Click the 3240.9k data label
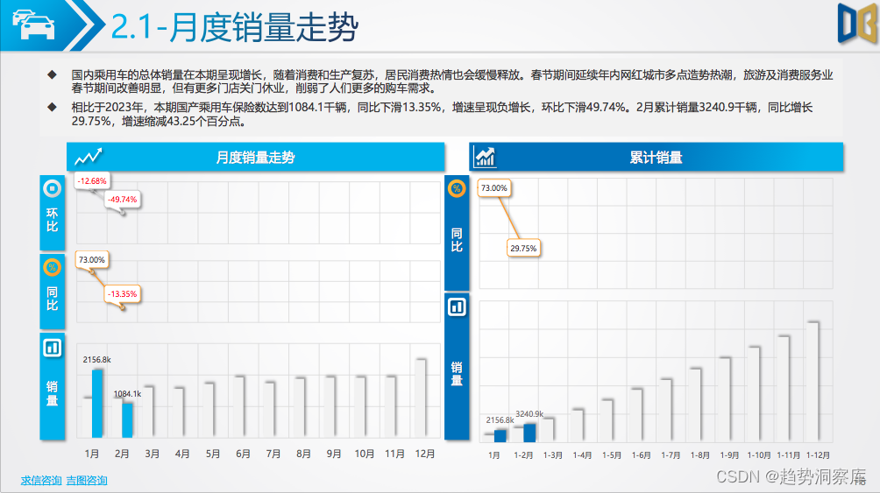880x493 pixels. coord(529,414)
